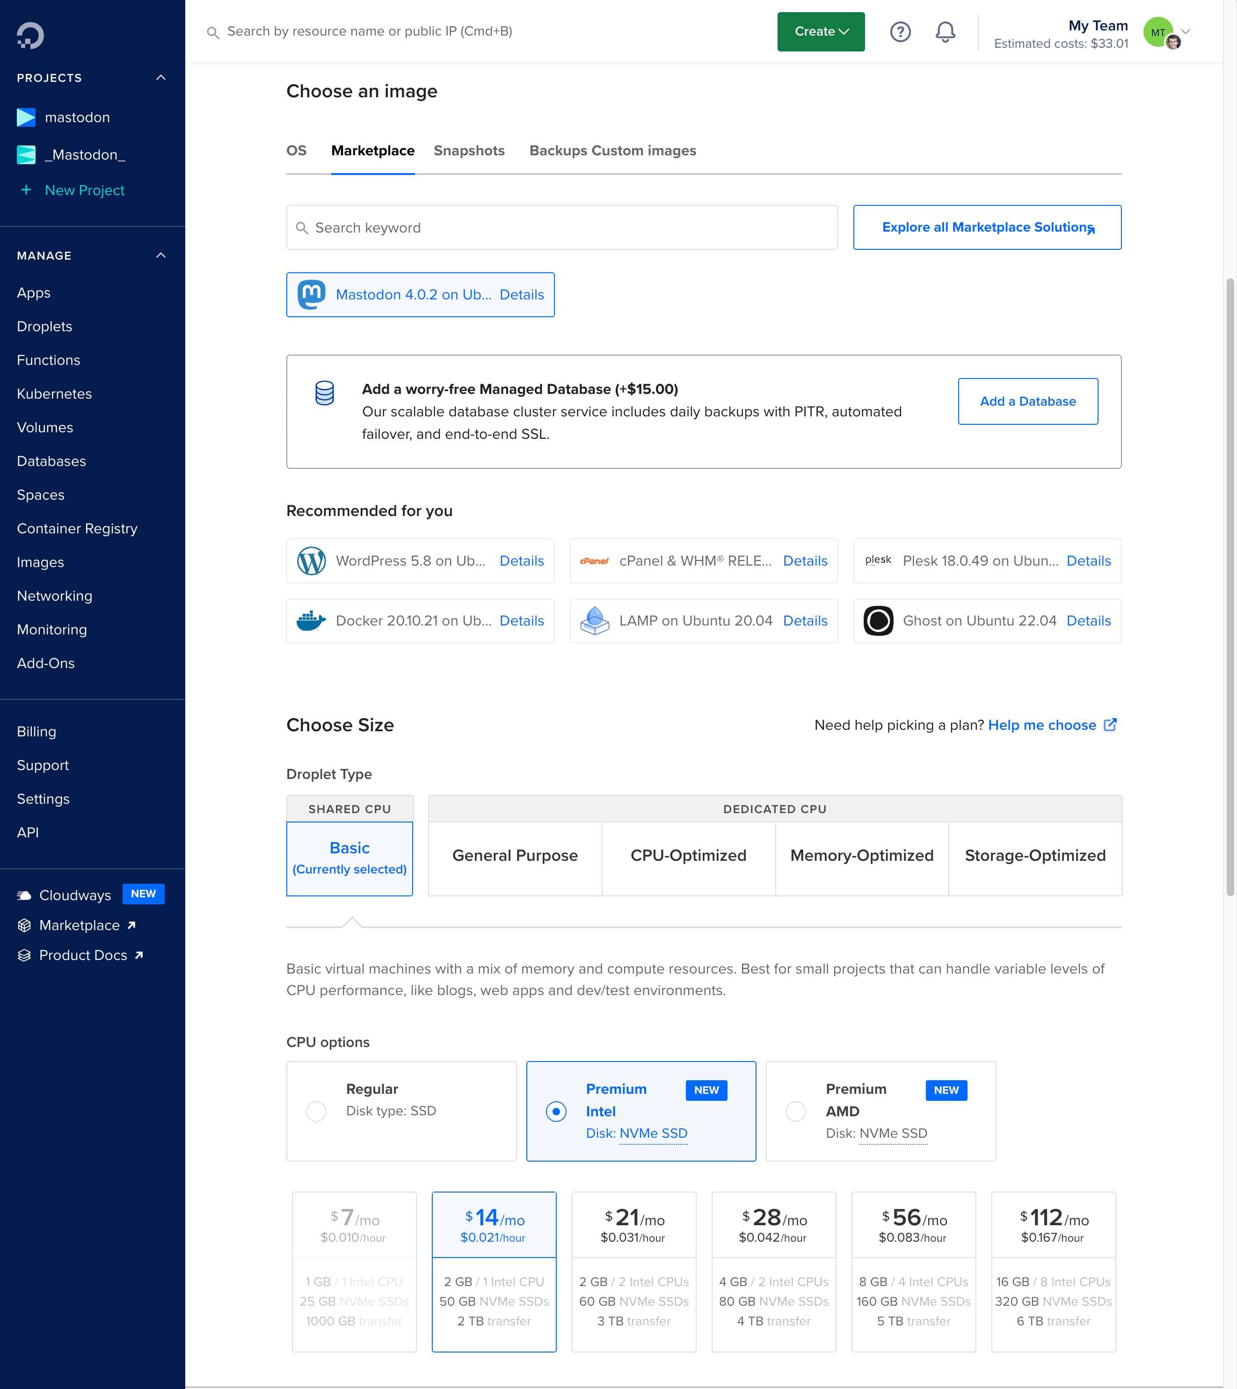Click the DigitalOcean logo icon

[x=30, y=36]
